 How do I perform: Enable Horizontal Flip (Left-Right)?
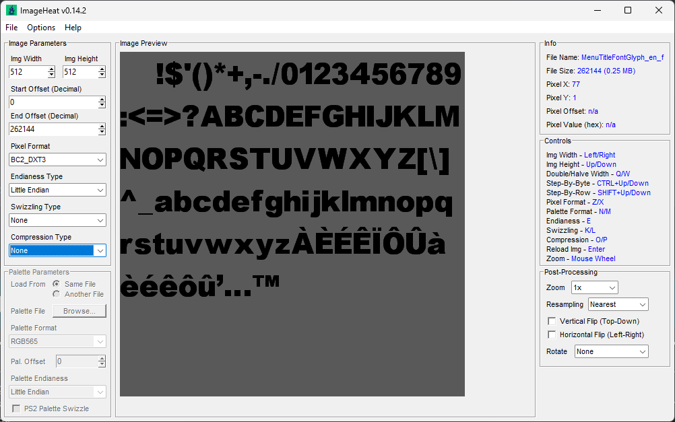(552, 335)
